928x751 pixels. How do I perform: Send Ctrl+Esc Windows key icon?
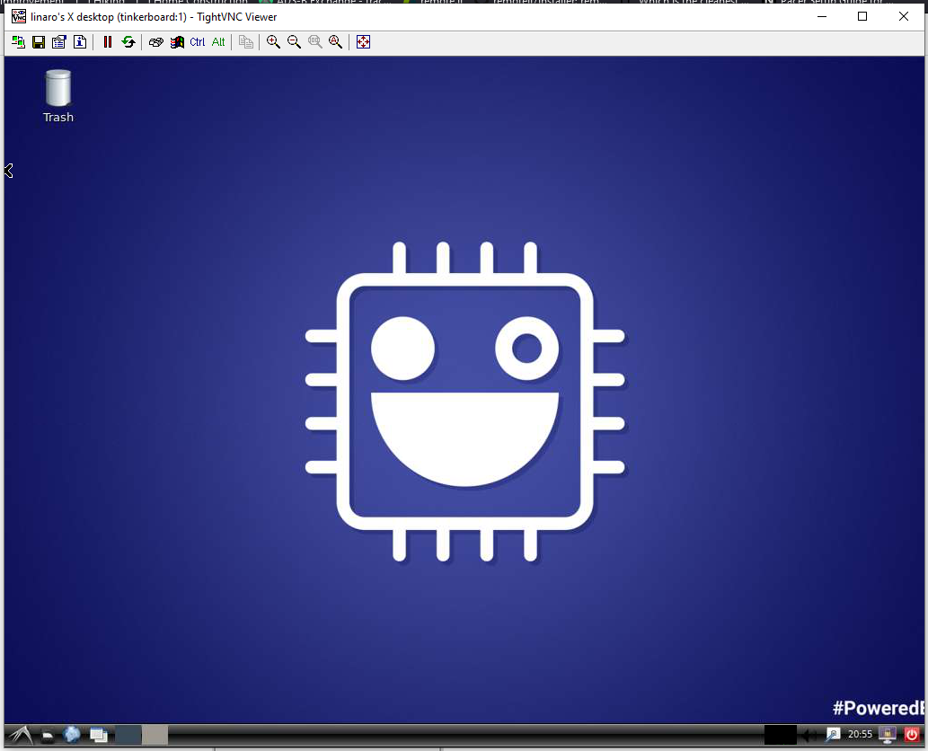click(x=177, y=42)
